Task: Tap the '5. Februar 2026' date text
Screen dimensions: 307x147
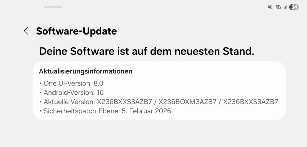Action: [146, 111]
